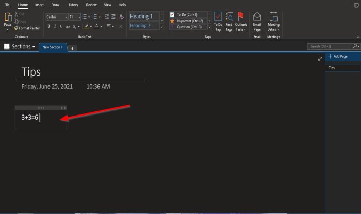Select the New Section 1 tab
This screenshot has height=214, width=361.
pyautogui.click(x=53, y=47)
